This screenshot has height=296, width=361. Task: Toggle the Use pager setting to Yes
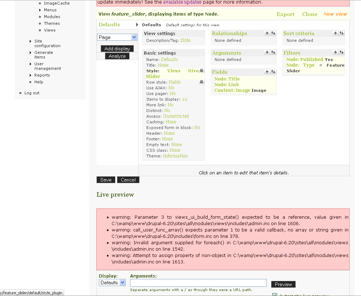(170, 93)
